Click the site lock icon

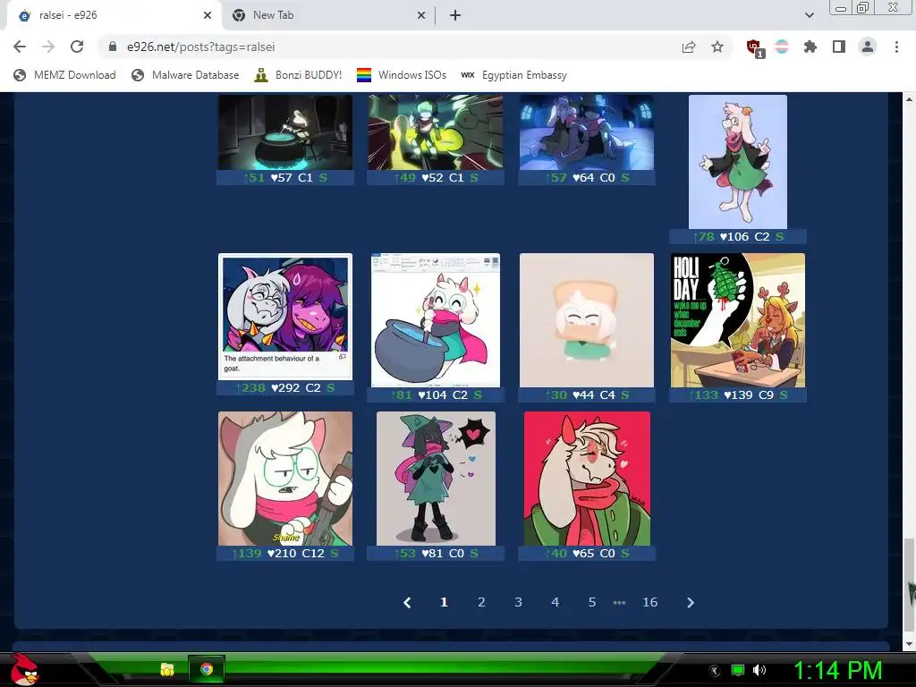(x=113, y=47)
